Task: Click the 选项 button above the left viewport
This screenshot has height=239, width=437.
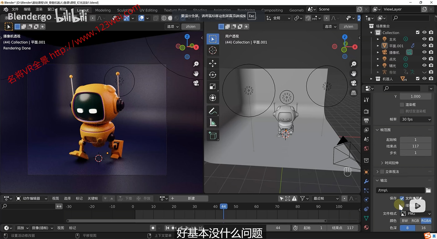Action: point(172,27)
